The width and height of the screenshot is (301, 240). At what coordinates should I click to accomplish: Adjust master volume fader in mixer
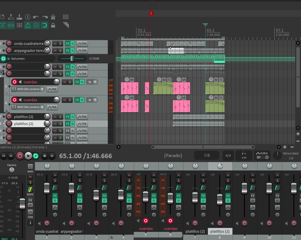point(22,204)
